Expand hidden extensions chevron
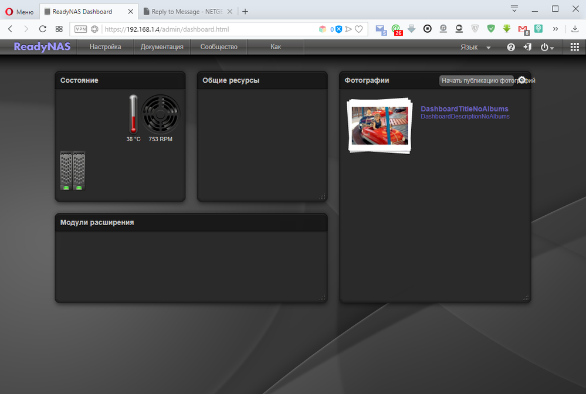586x394 pixels. click(x=555, y=29)
